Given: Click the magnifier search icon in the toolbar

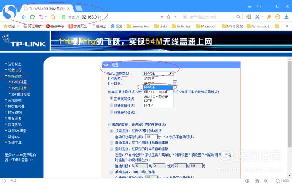Looking at the screenshot, I should point(238,17).
